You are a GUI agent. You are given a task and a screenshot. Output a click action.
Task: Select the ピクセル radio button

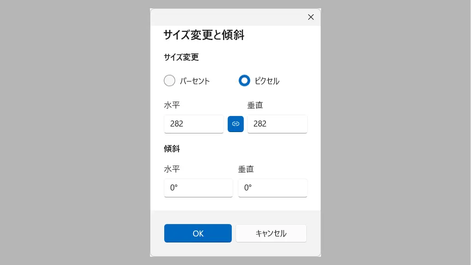[x=244, y=81]
